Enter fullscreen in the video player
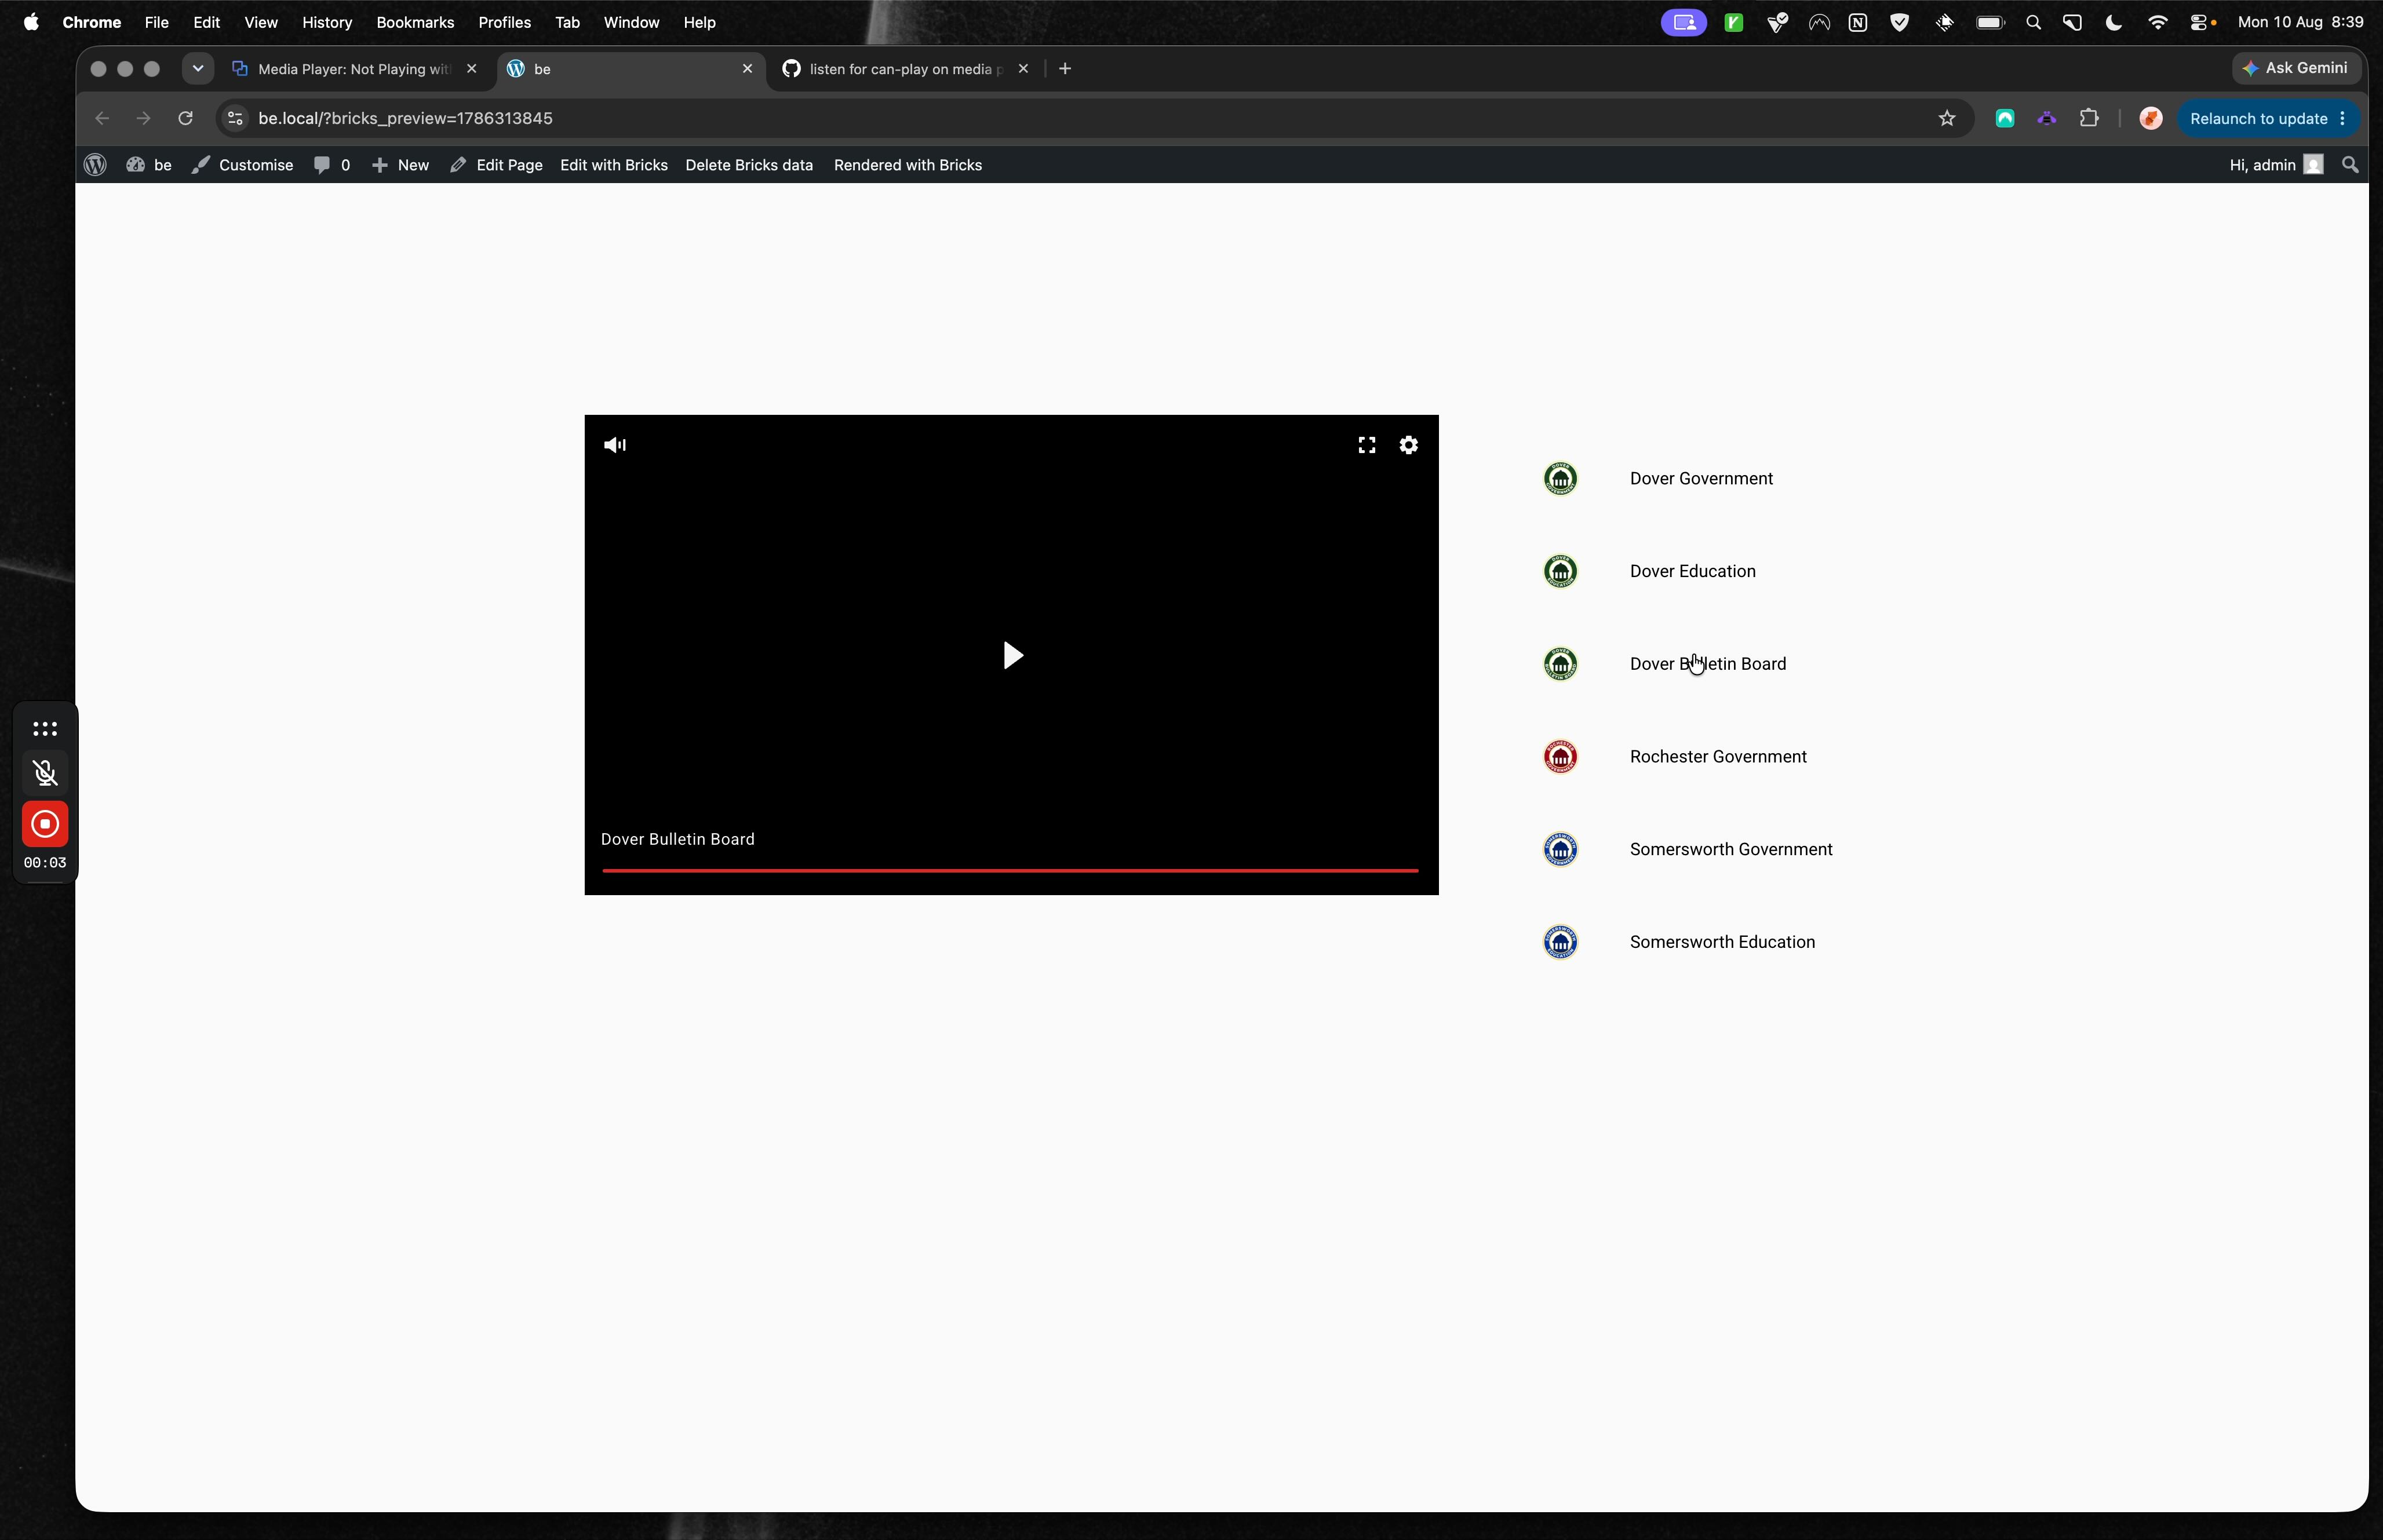Viewport: 2383px width, 1540px height. coord(1366,445)
